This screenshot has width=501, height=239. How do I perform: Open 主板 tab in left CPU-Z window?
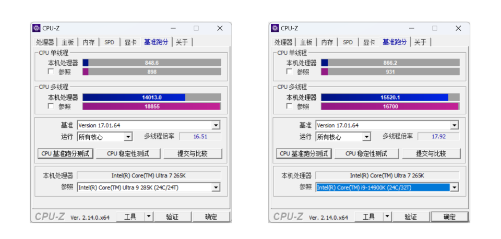68,42
